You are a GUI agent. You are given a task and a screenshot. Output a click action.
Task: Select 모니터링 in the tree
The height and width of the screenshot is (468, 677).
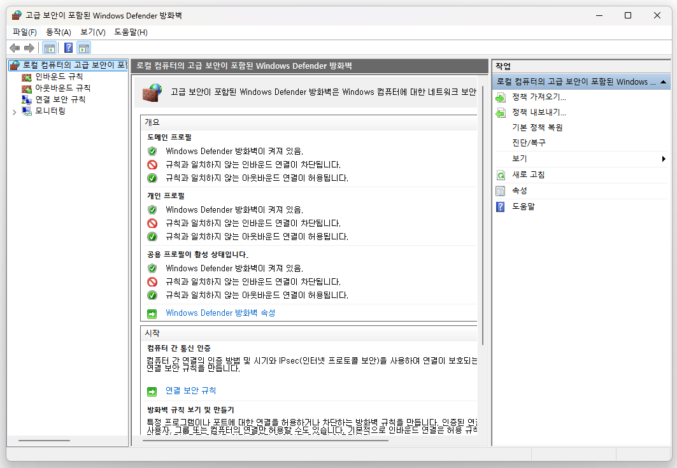[50, 111]
